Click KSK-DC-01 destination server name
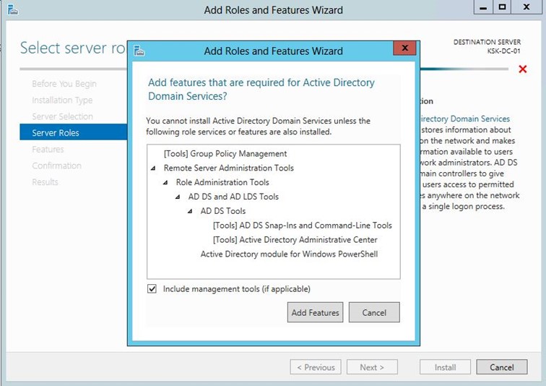Screen dimensions: 546x386 coord(504,51)
